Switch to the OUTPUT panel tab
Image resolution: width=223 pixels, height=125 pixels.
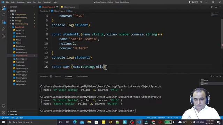pos(58,76)
